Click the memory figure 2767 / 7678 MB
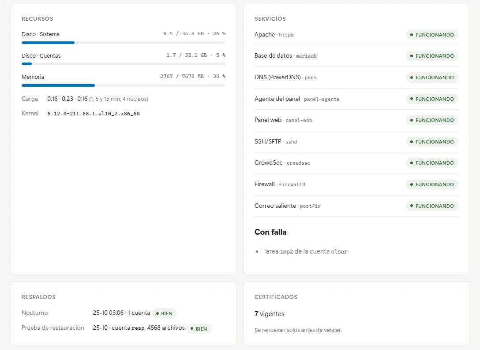 pos(182,76)
